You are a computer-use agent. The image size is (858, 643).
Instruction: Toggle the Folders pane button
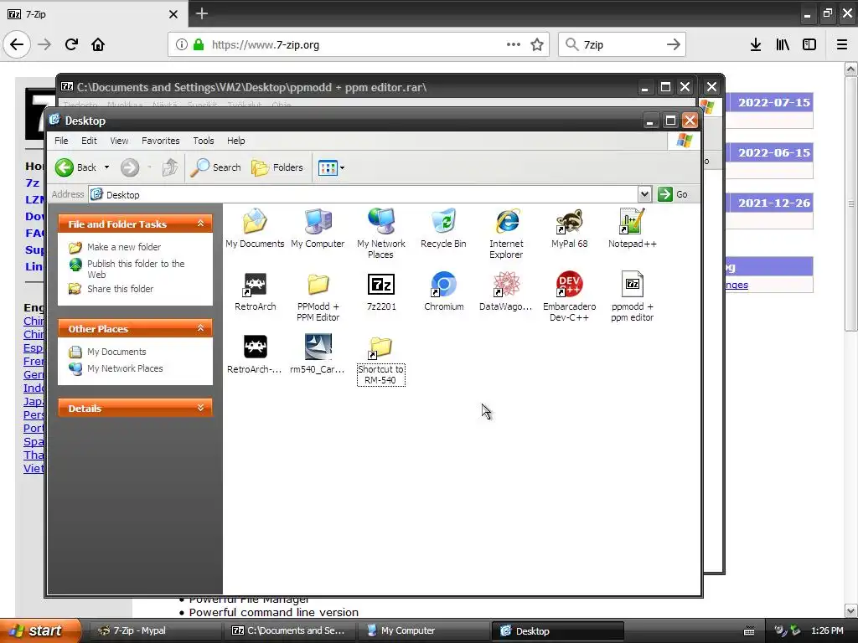pos(277,167)
